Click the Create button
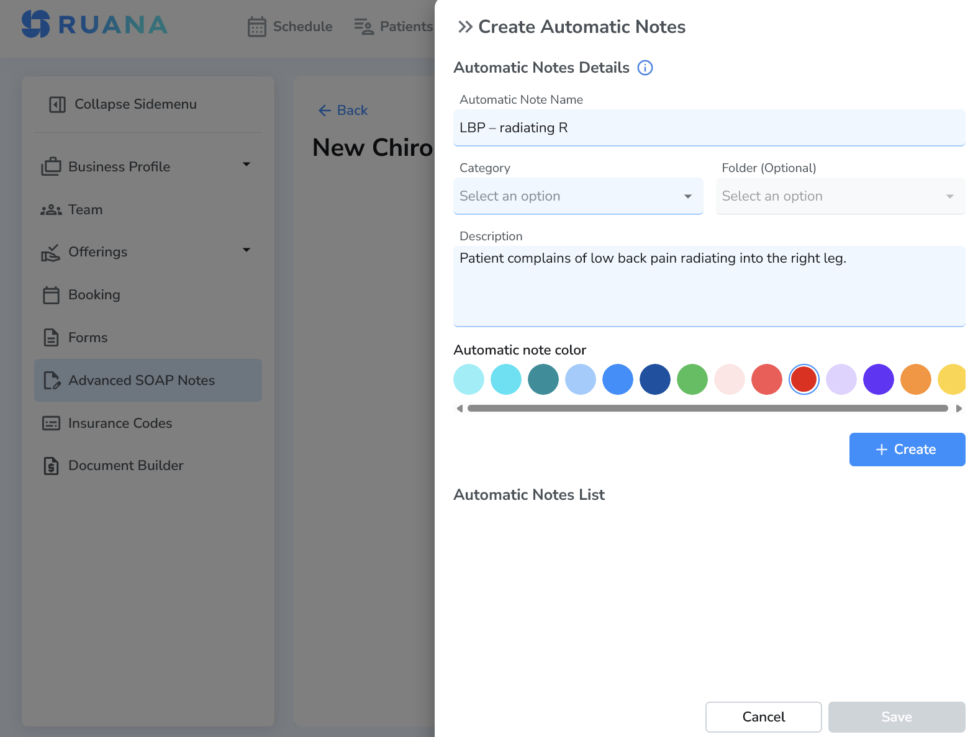Viewport: 978px width, 737px height. [907, 450]
